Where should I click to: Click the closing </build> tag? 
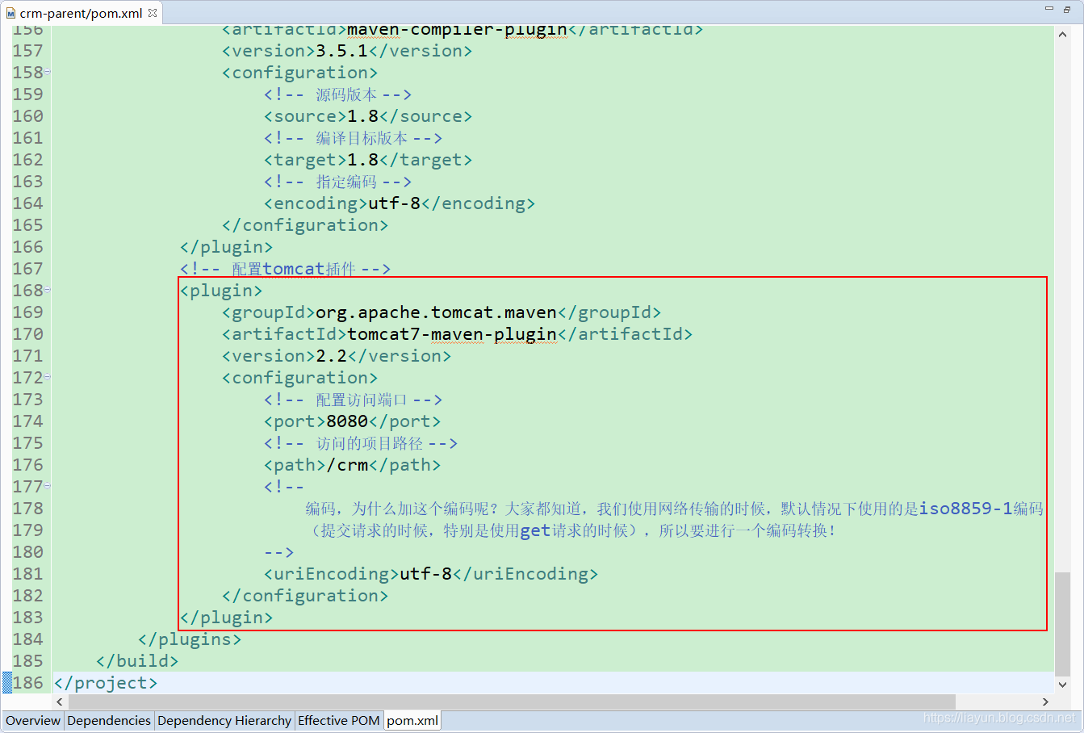coord(137,661)
